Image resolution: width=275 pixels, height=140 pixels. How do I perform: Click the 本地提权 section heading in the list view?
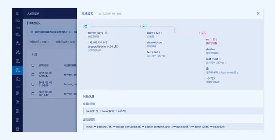coord(35,23)
